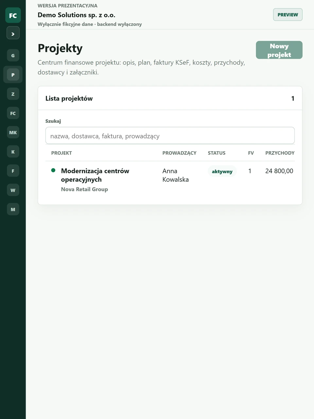Open the W sidebar item
The width and height of the screenshot is (314, 419).
[13, 190]
